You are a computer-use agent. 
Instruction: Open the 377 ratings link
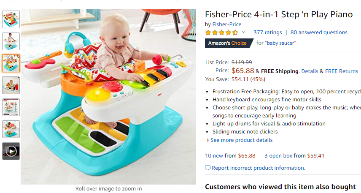pos(268,33)
